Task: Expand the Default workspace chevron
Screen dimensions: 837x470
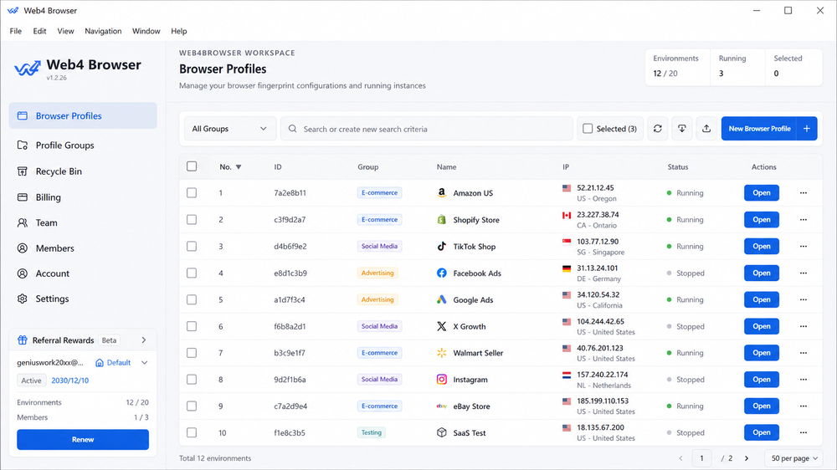Action: click(x=145, y=363)
